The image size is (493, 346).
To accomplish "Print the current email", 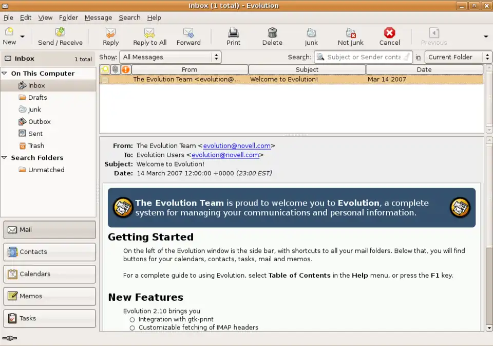I will (x=233, y=33).
